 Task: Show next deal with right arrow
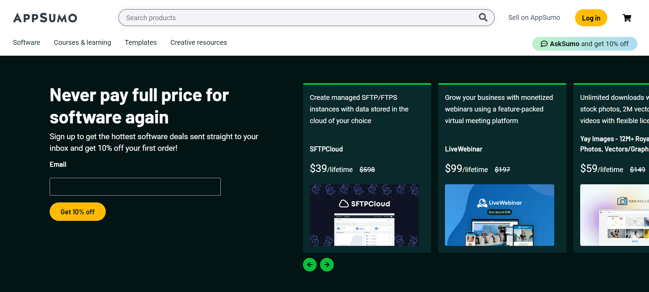click(x=327, y=265)
